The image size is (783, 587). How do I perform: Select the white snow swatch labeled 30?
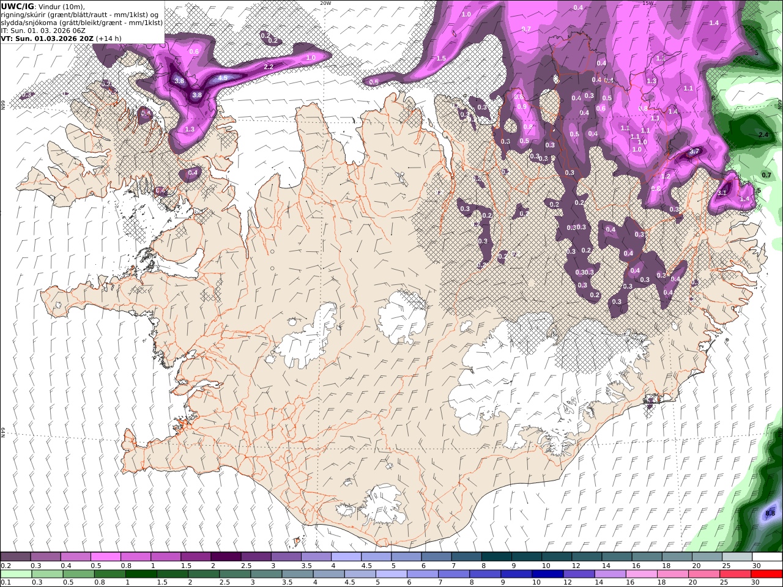tap(767, 557)
